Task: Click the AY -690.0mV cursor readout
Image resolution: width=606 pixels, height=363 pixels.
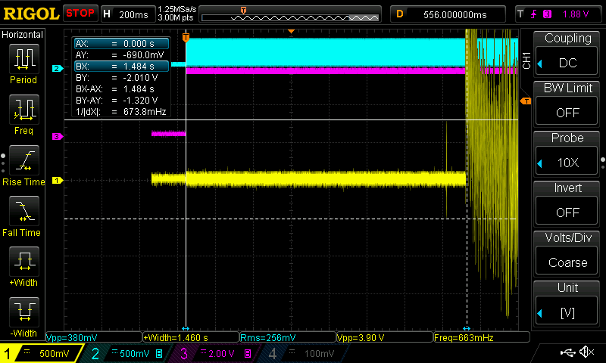Action: (120, 54)
